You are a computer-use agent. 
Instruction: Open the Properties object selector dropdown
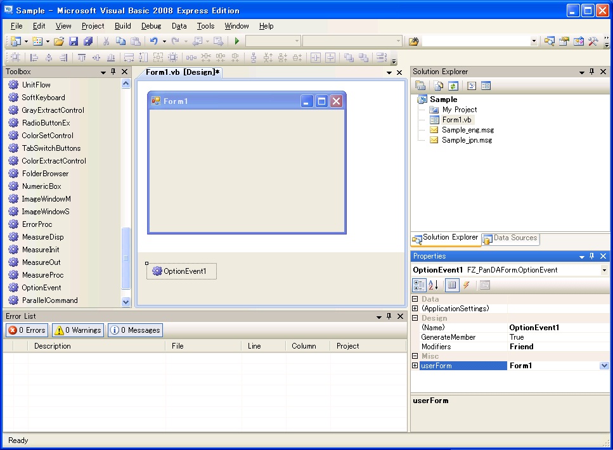(x=604, y=270)
